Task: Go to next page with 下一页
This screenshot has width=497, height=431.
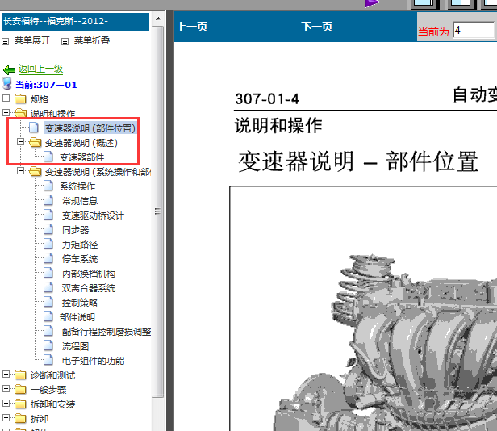Action: [x=317, y=27]
